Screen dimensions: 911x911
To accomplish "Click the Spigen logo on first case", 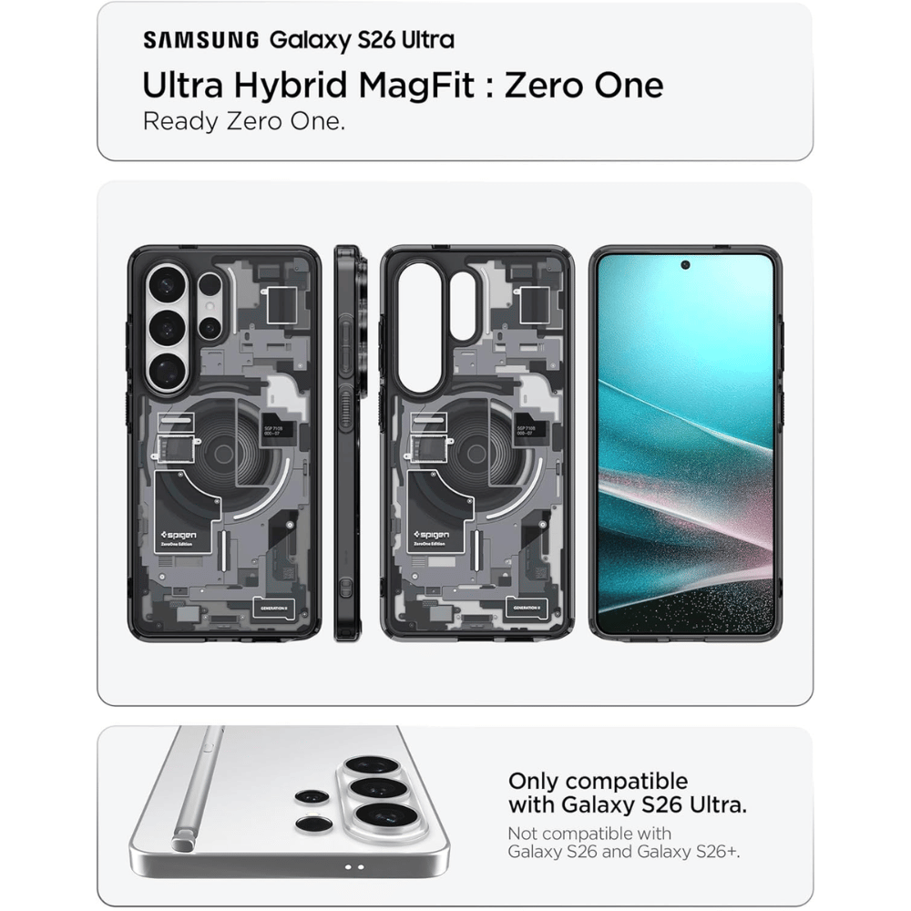I will [179, 535].
